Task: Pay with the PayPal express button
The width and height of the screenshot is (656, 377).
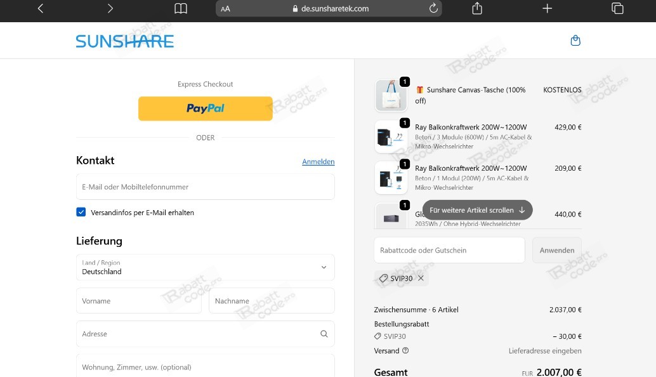Action: [206, 109]
